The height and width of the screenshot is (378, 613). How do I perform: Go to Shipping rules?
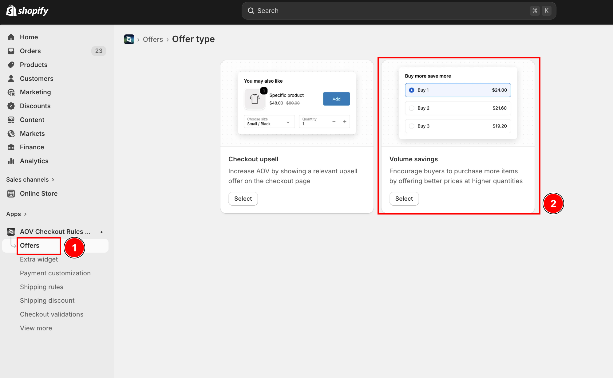(x=42, y=287)
